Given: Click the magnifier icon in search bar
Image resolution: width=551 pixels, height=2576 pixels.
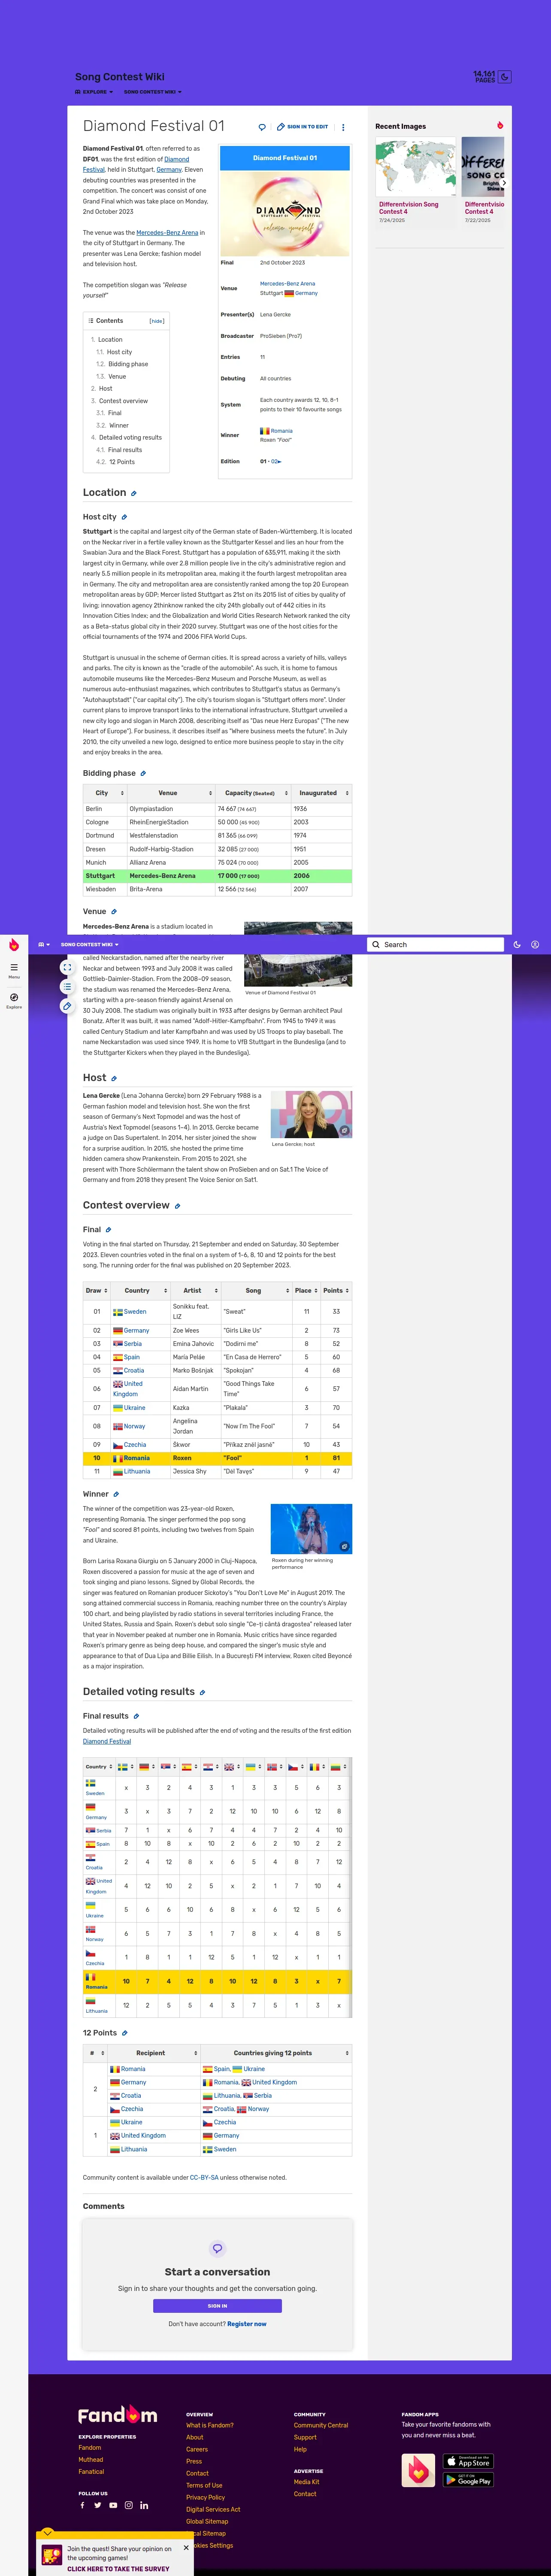Looking at the screenshot, I should click(x=376, y=944).
